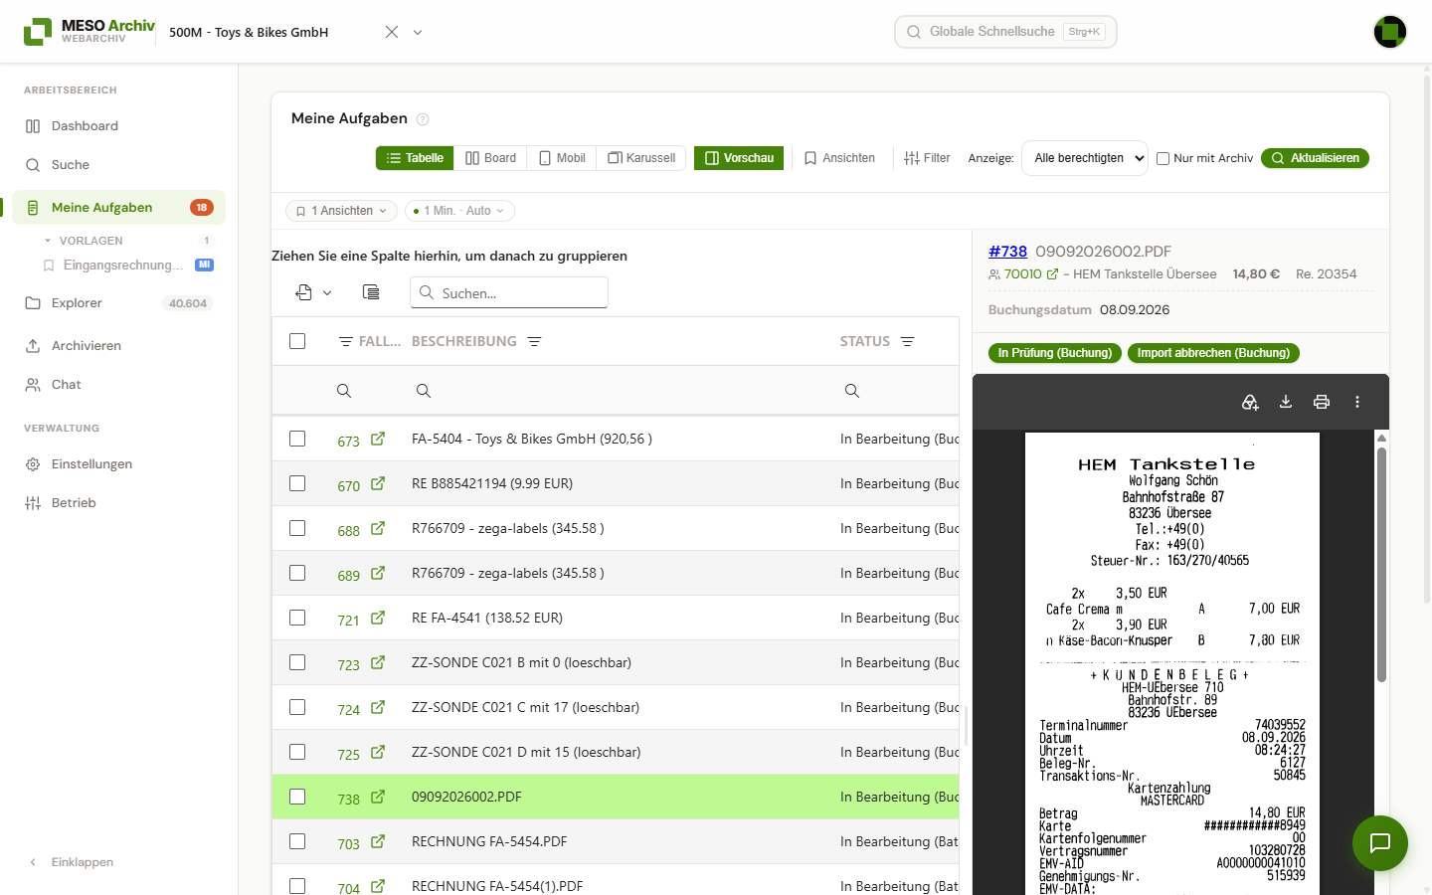Open external link icon for row 673
The height and width of the screenshot is (895, 1432).
click(378, 439)
